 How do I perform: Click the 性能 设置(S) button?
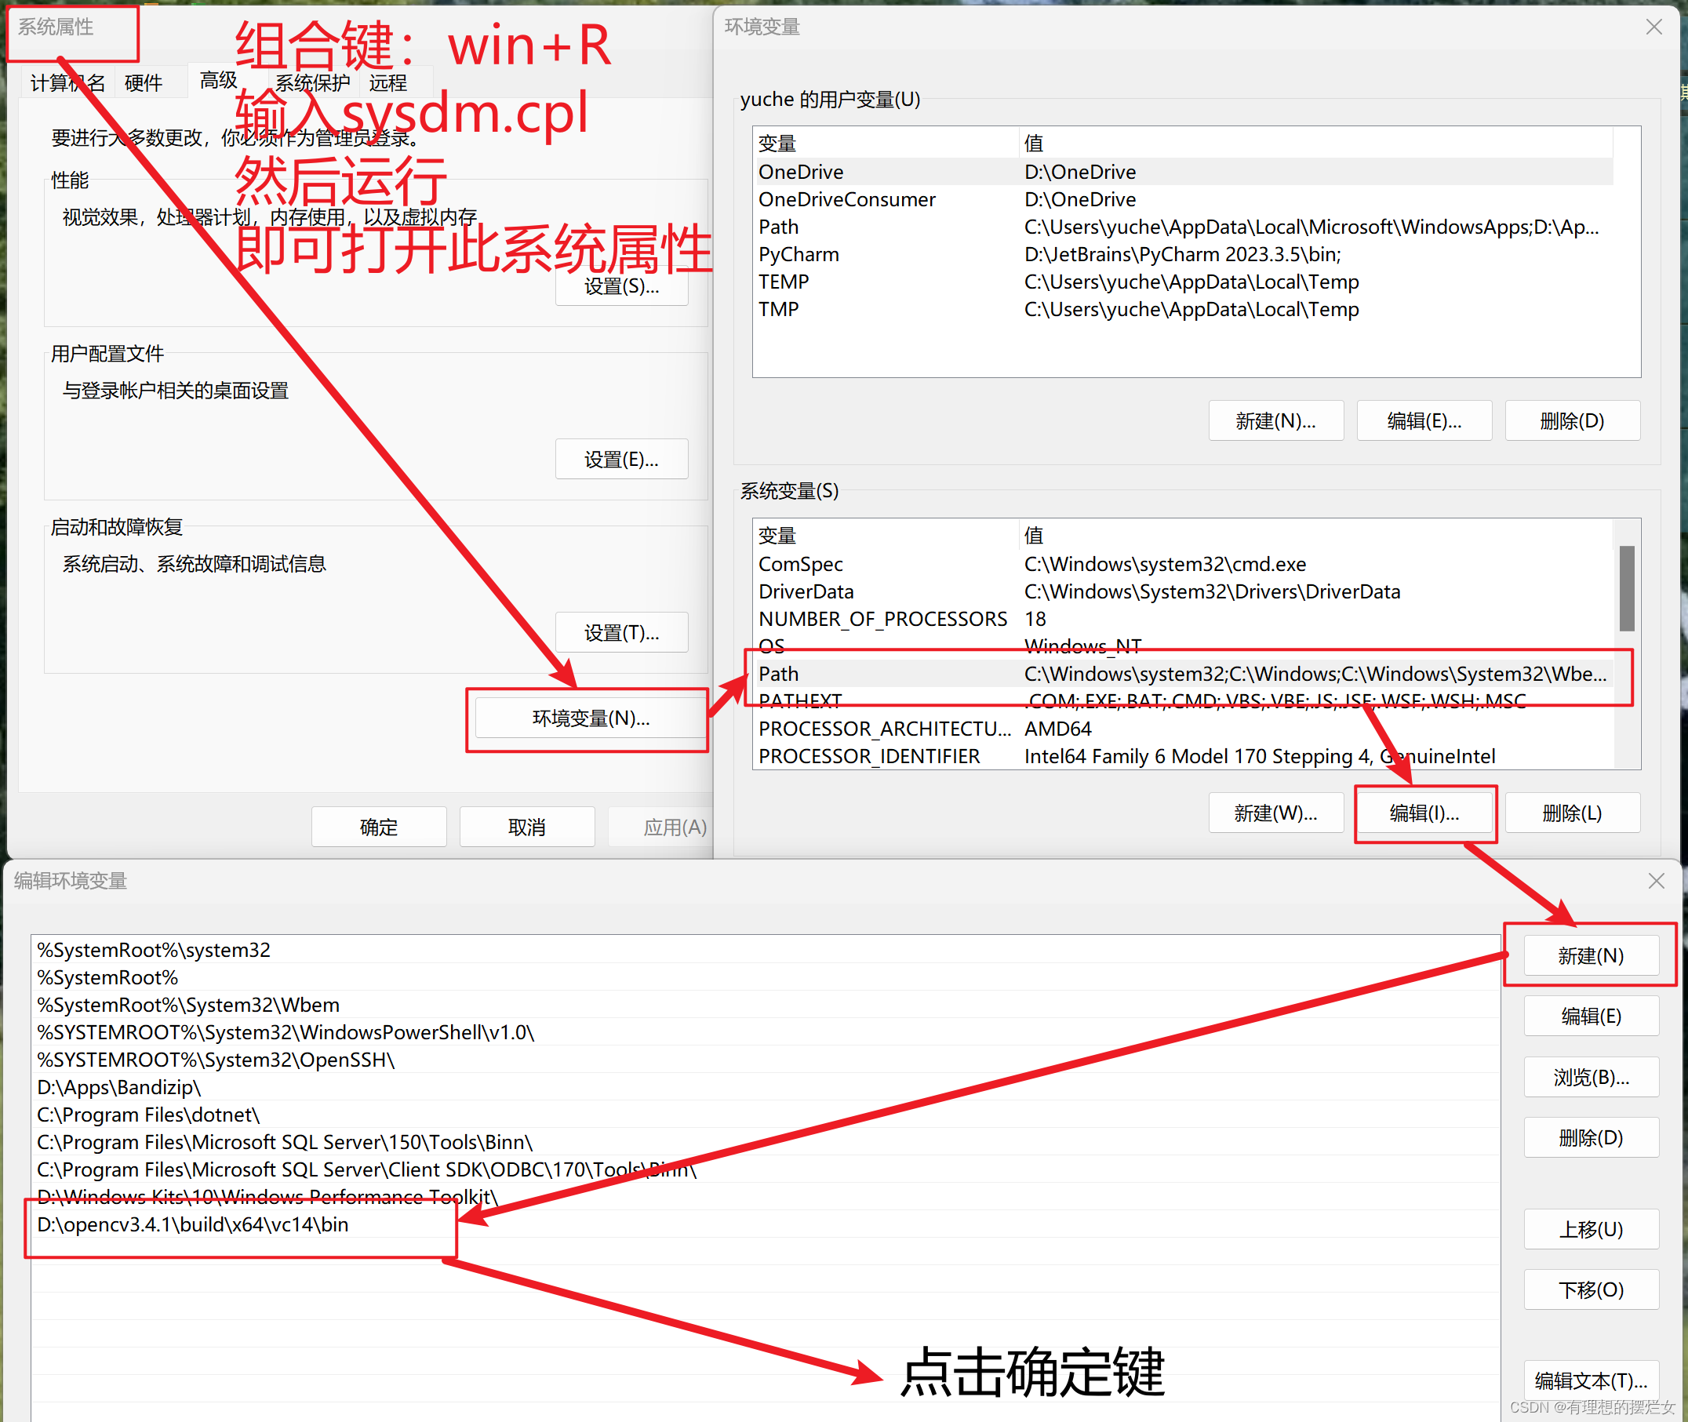tap(620, 286)
